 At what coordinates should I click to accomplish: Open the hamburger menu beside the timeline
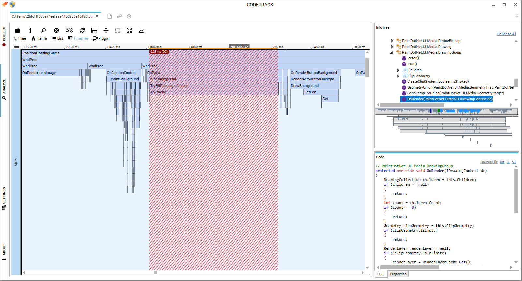tap(16, 46)
